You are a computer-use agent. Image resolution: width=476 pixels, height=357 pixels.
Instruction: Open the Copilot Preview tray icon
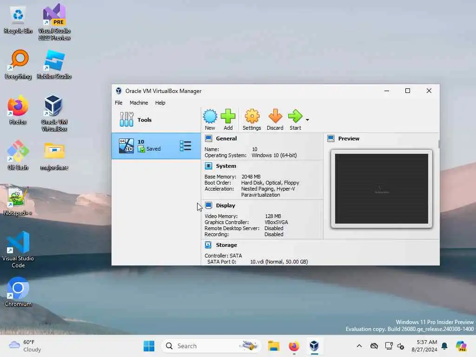[x=461, y=346]
